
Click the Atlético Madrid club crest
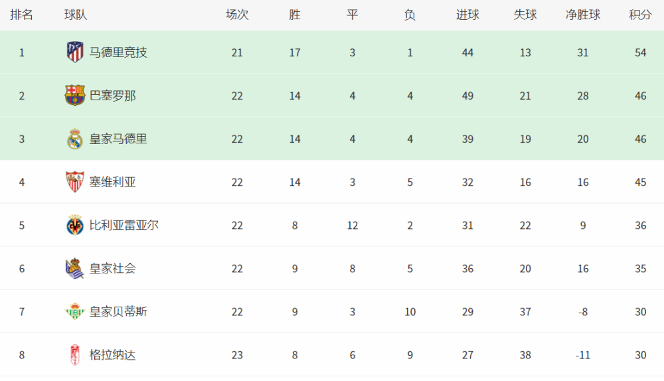pos(75,52)
